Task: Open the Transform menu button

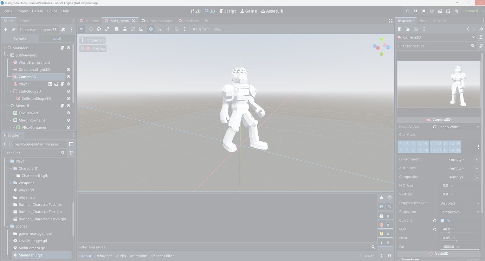Action: 201,29
